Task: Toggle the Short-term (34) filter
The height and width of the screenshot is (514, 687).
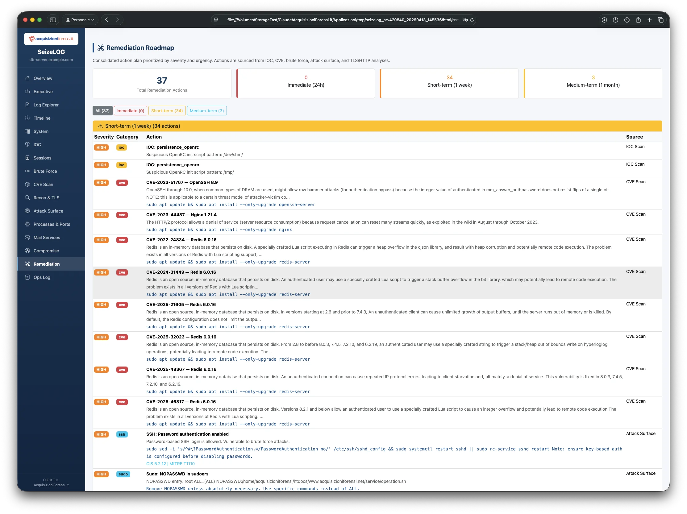Action: pyautogui.click(x=167, y=110)
